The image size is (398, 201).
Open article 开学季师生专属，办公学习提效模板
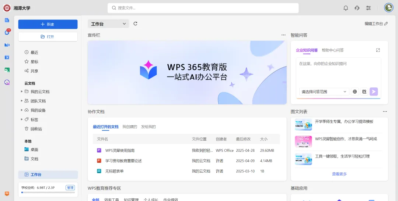point(344,122)
